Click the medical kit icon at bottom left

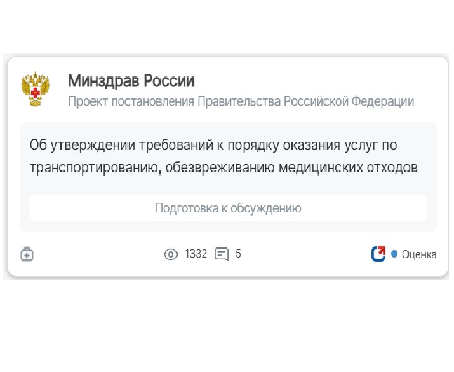[x=27, y=254]
